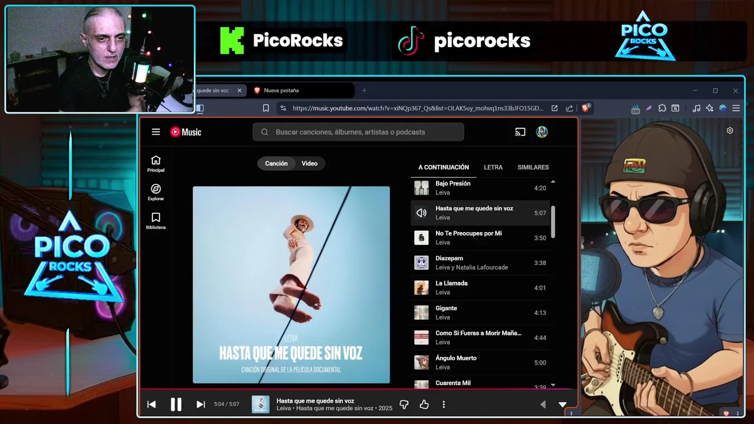Image resolution: width=754 pixels, height=424 pixels.
Task: Click the Cast to device icon
Action: click(520, 132)
